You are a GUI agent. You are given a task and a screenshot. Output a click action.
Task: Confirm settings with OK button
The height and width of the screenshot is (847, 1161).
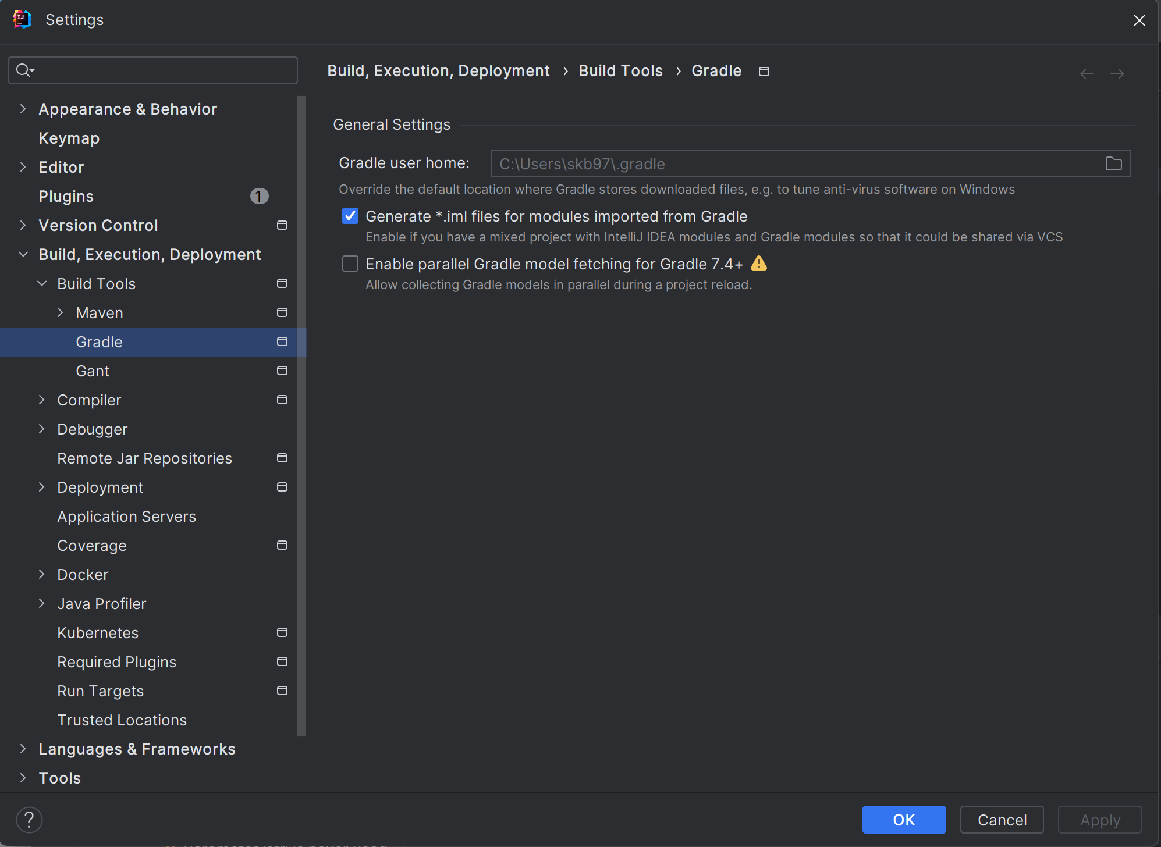(904, 820)
